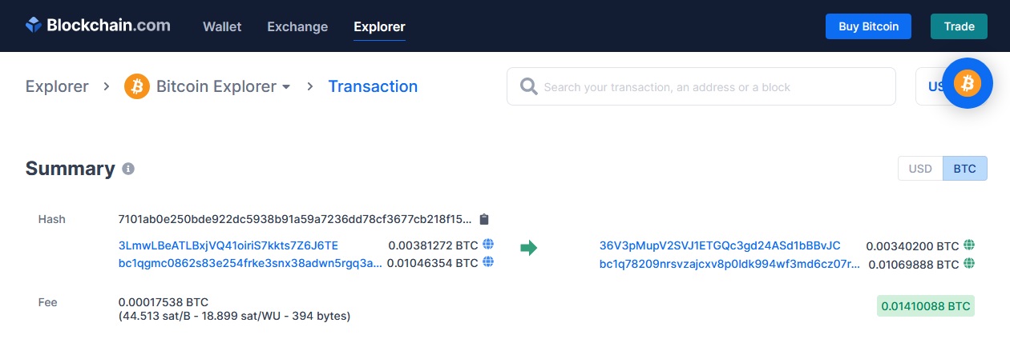Click green globe icon beside 0.01069888 BTC
This screenshot has width=1010, height=339.
tap(969, 263)
